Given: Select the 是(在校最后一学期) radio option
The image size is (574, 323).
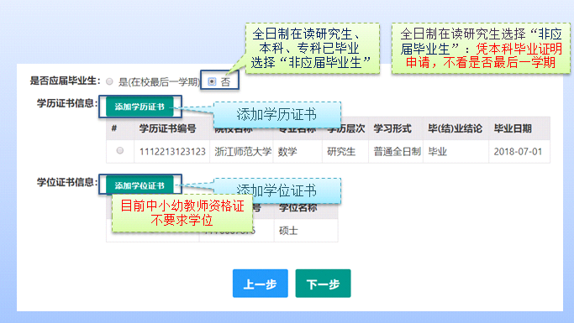Looking at the screenshot, I should tap(109, 81).
